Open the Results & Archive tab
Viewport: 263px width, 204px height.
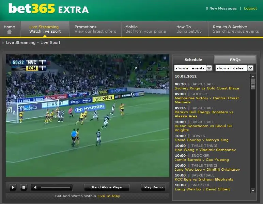pyautogui.click(x=235, y=29)
